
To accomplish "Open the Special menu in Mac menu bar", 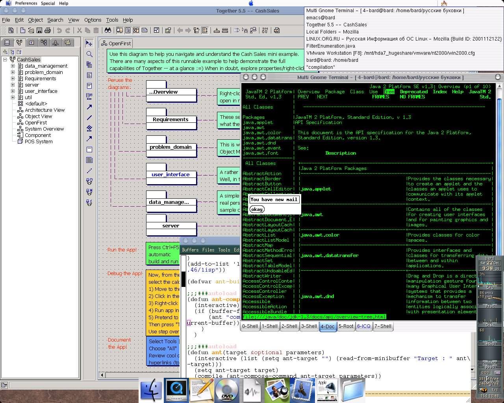I will [x=48, y=3].
